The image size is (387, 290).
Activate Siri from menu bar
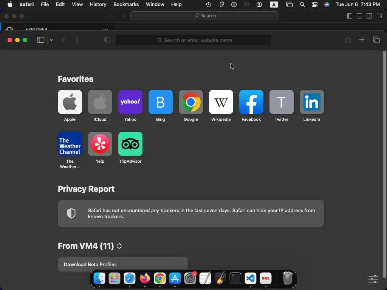(x=327, y=5)
